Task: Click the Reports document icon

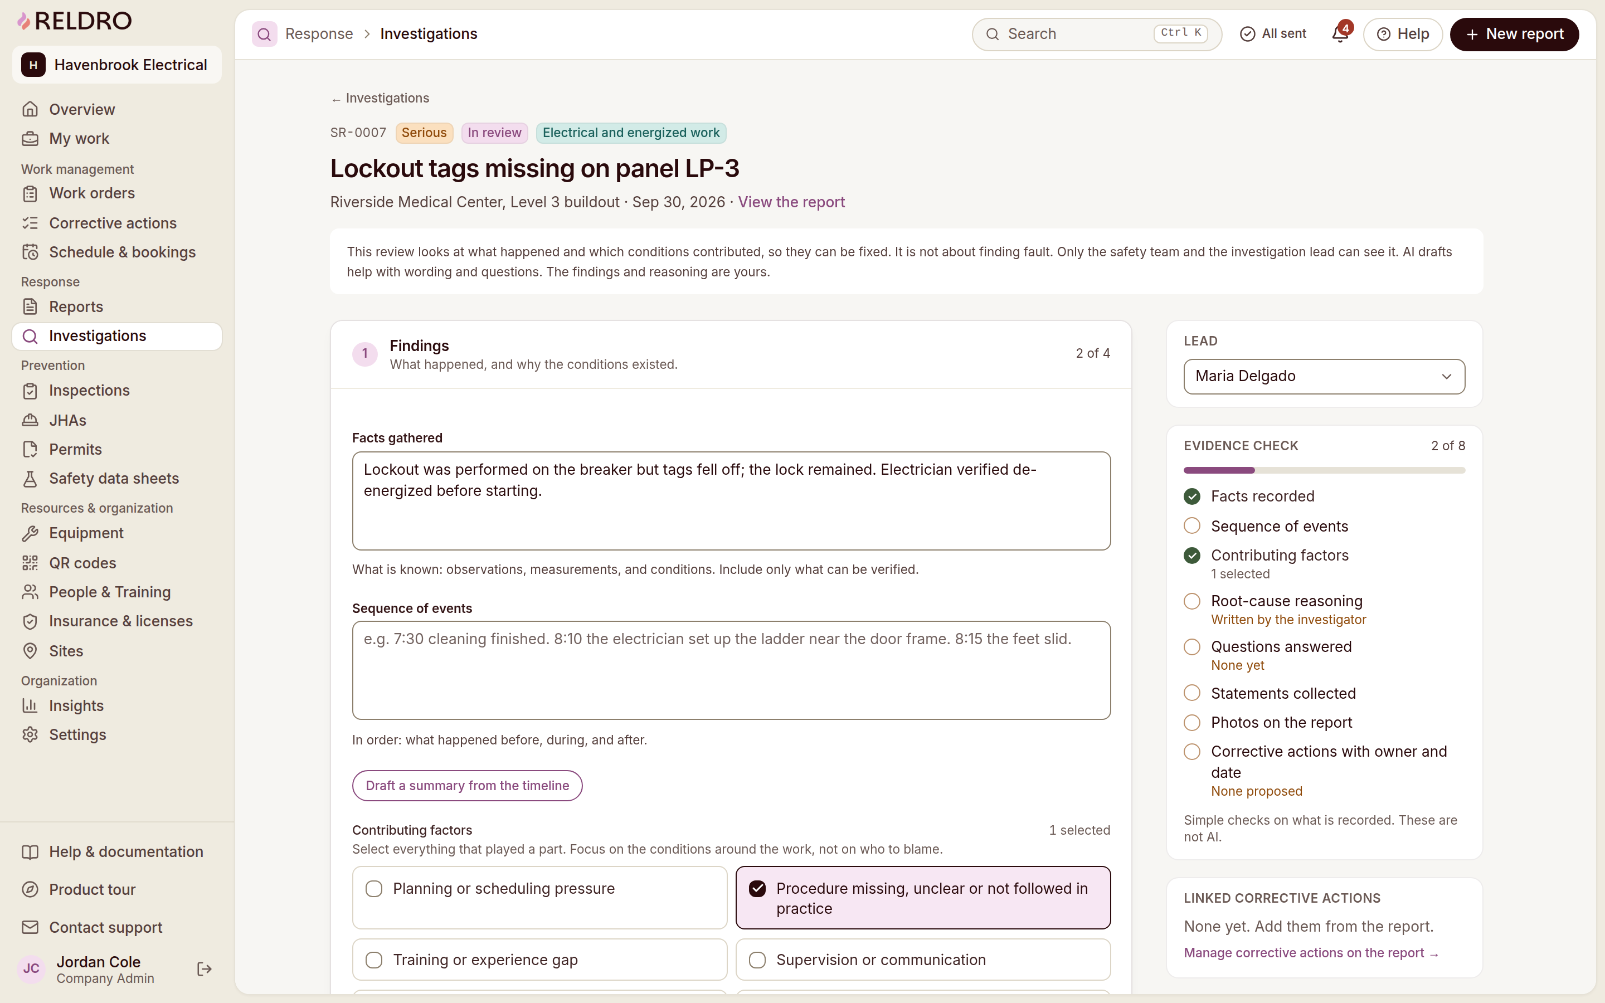Action: click(30, 306)
